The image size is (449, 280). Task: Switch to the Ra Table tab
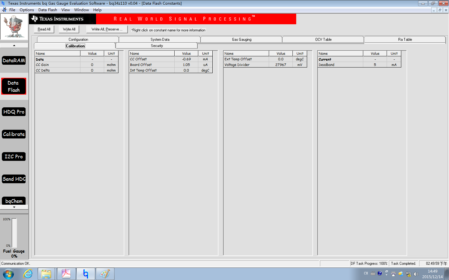pyautogui.click(x=405, y=40)
